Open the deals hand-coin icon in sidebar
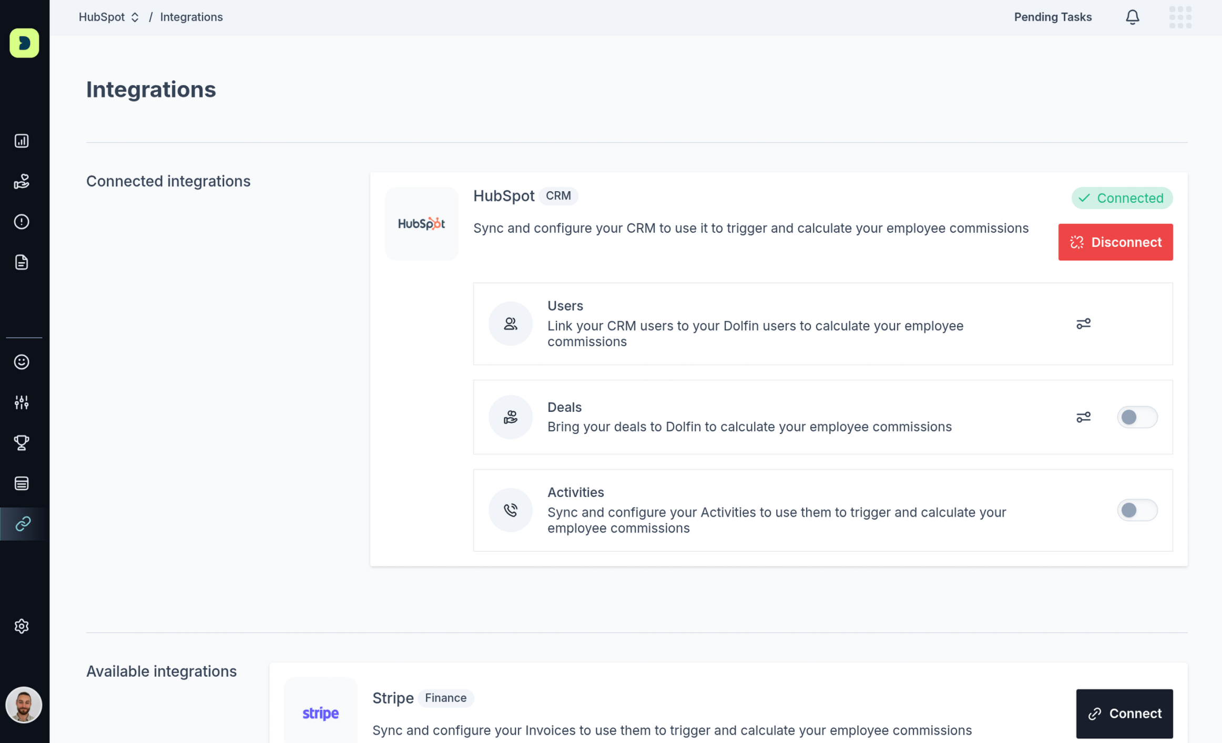 tap(22, 181)
